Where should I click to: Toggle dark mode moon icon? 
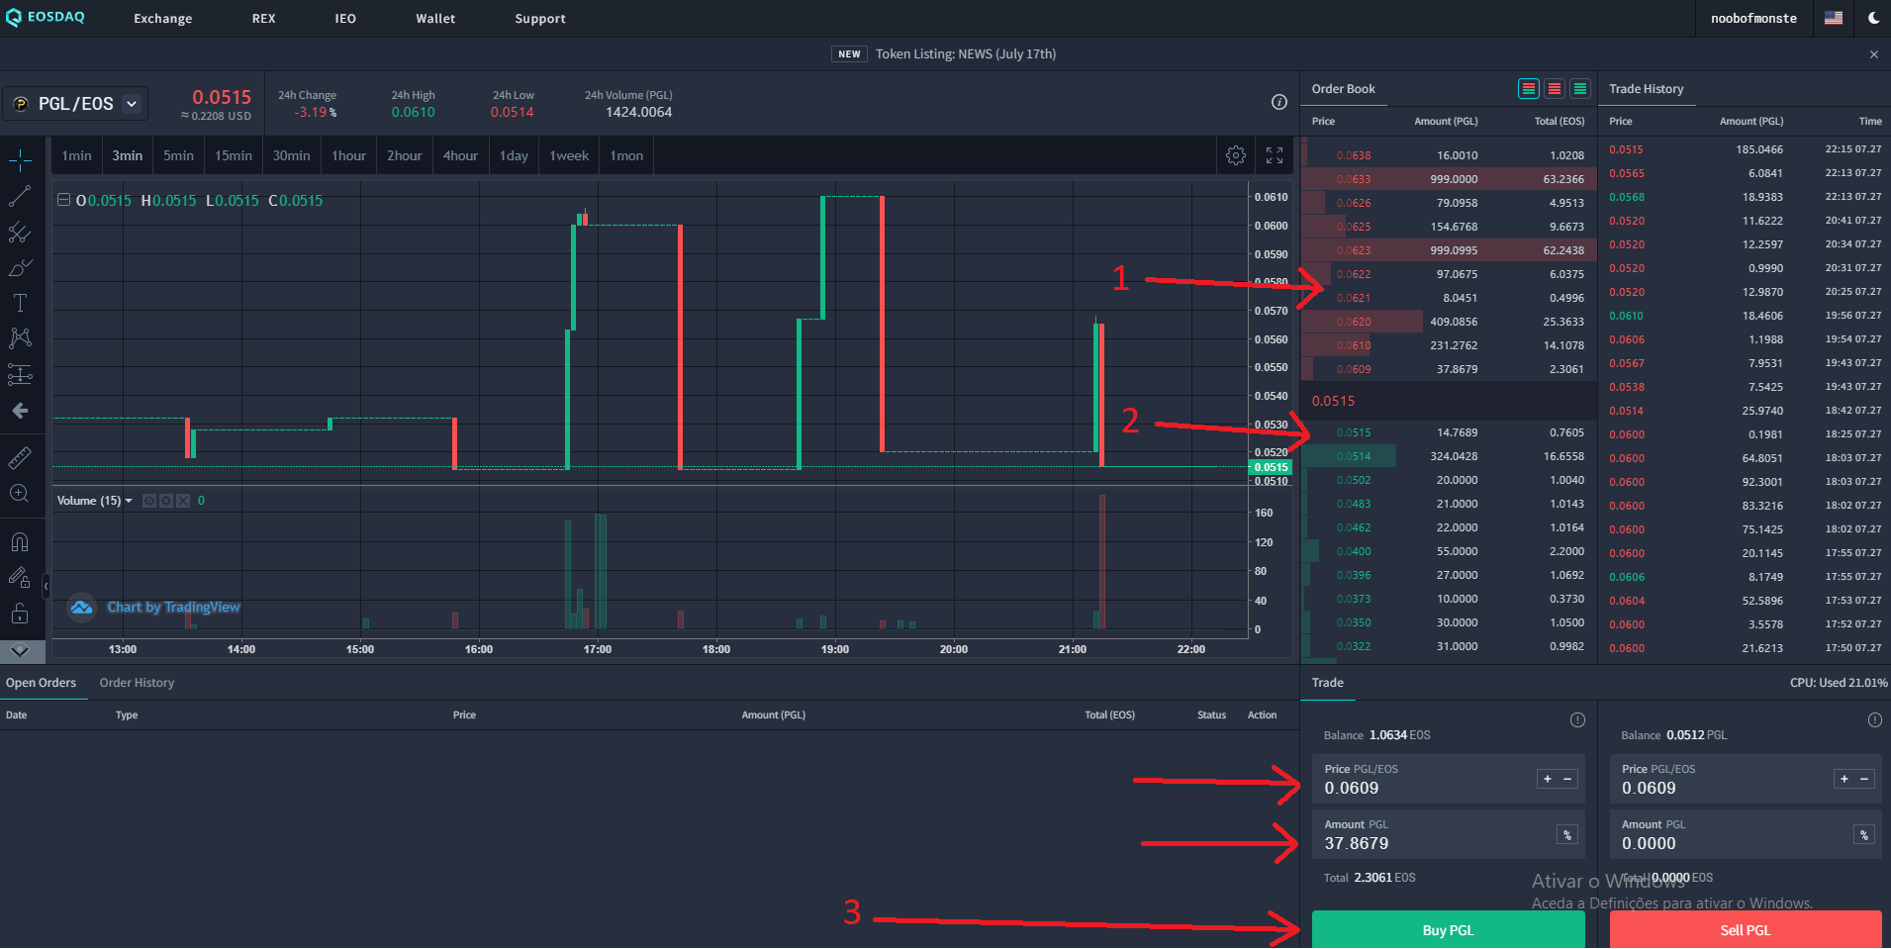point(1873,18)
